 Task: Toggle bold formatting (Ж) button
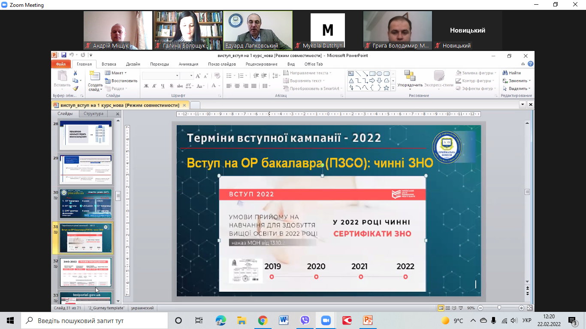pos(146,86)
